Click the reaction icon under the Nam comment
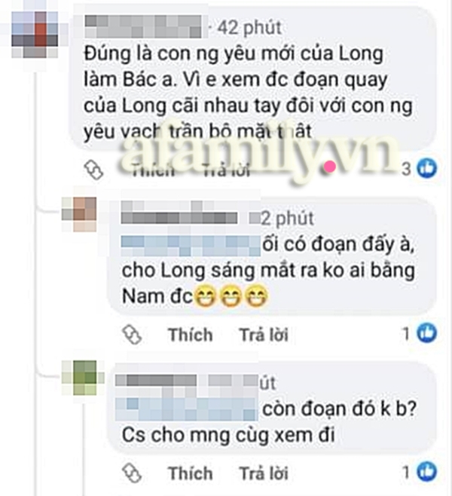 coord(132,335)
